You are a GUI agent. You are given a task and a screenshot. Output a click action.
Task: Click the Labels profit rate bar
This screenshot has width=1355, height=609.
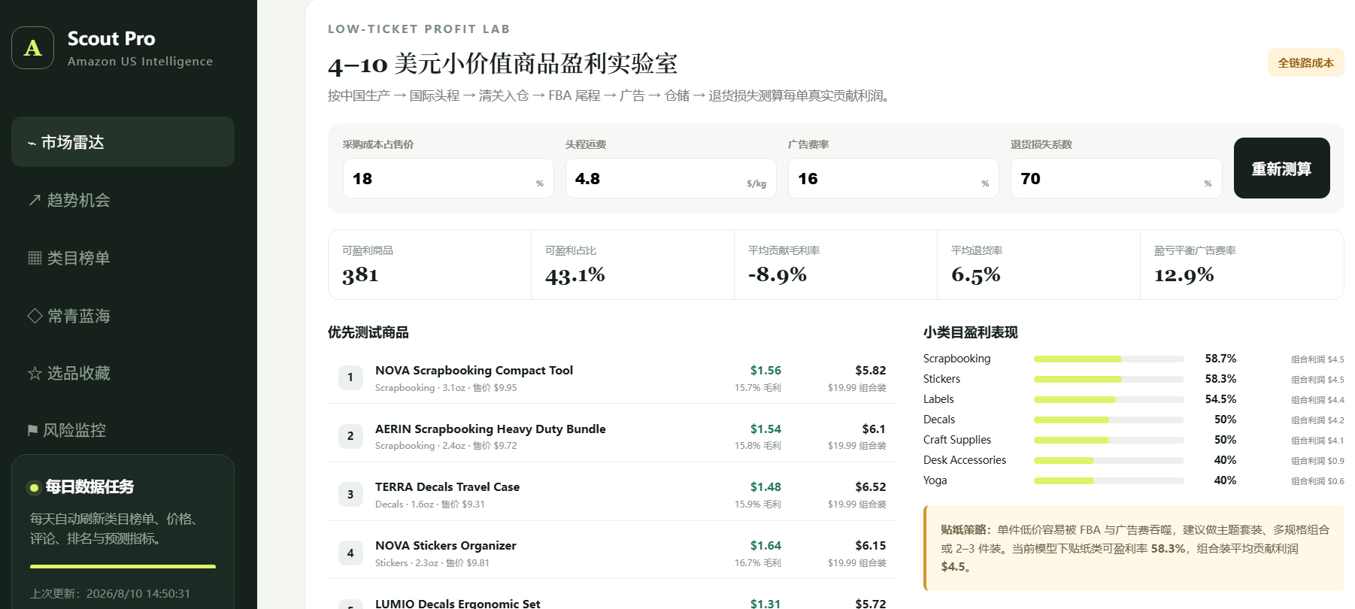pos(1108,400)
